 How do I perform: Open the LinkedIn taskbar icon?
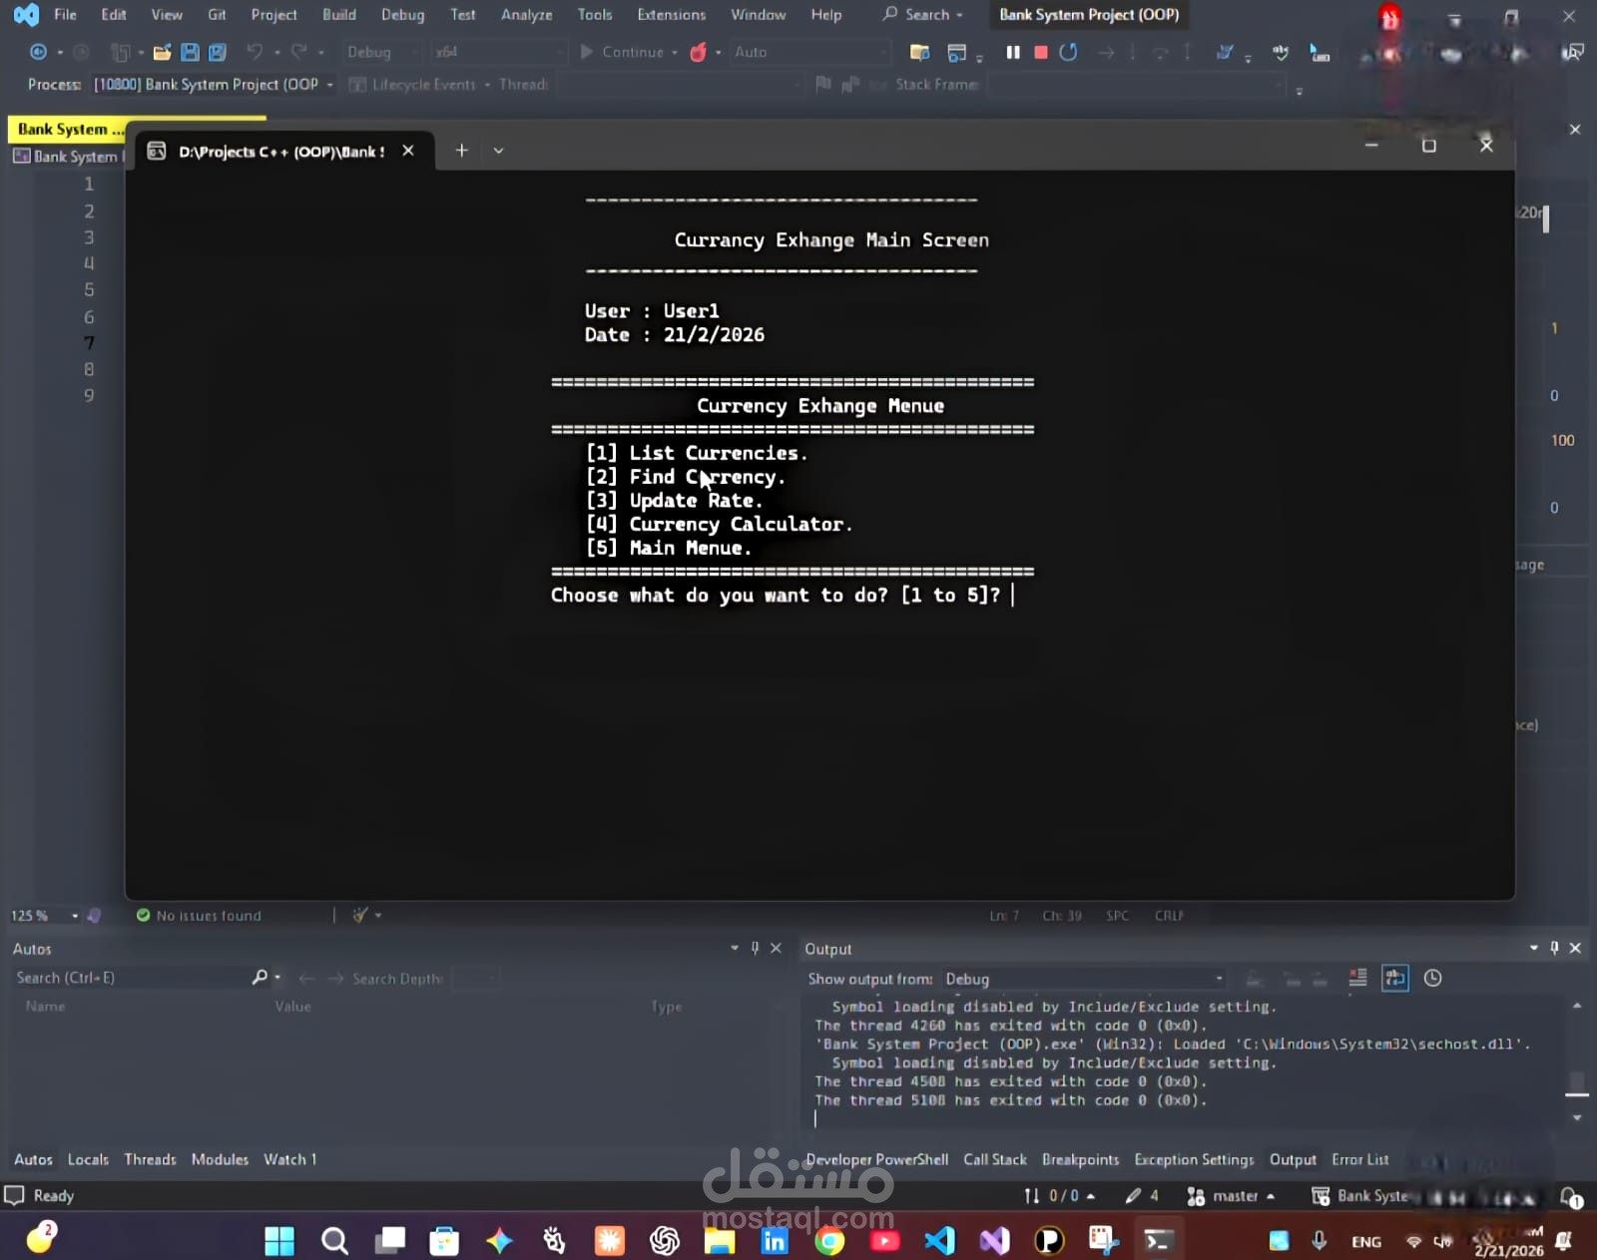click(x=774, y=1240)
